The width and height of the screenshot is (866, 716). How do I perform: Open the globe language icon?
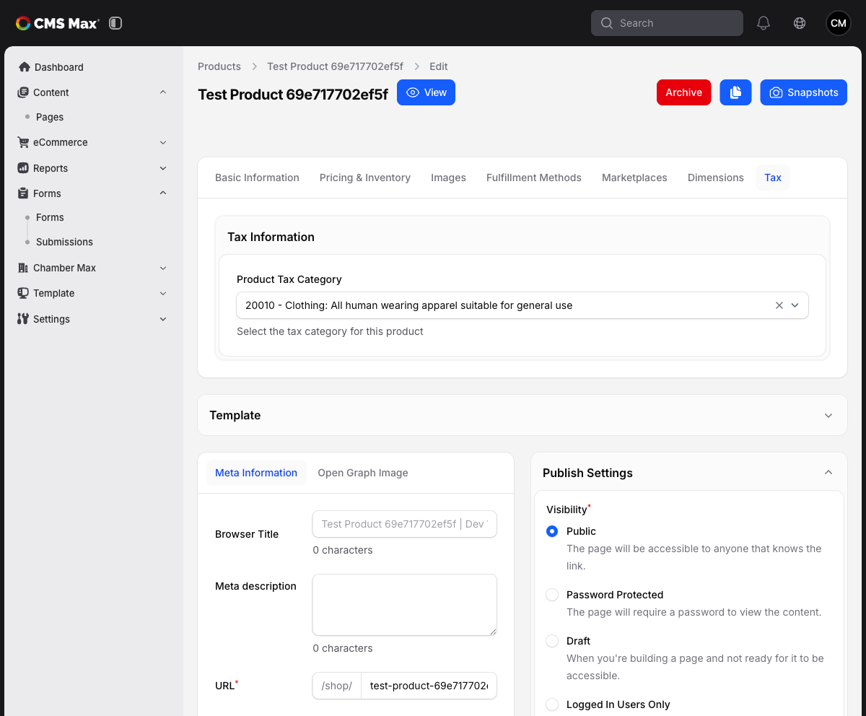pyautogui.click(x=800, y=23)
